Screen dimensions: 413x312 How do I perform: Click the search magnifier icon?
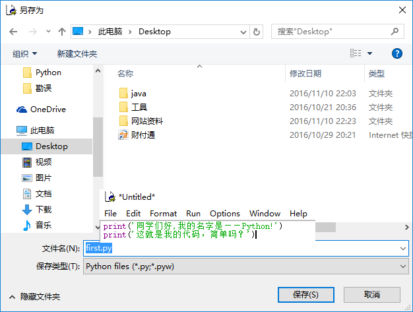pos(395,32)
